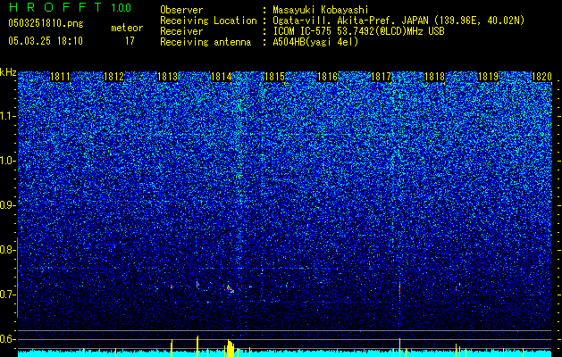Click the 1817 time marker
The image size is (562, 357).
381,77
